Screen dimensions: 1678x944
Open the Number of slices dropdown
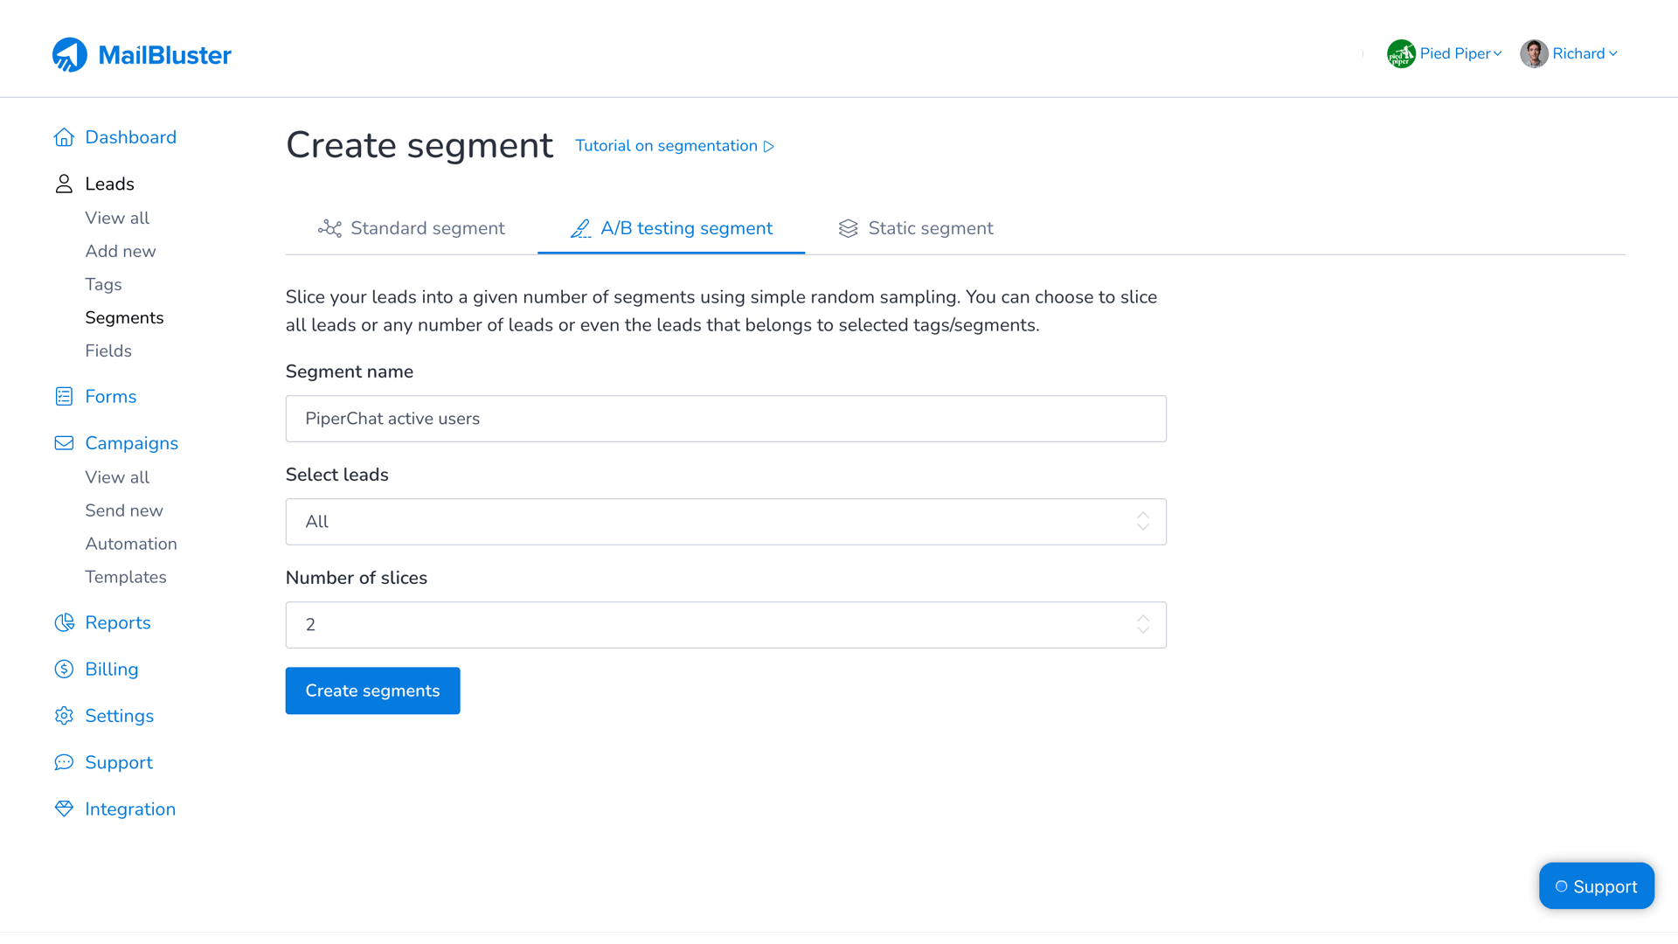[725, 625]
